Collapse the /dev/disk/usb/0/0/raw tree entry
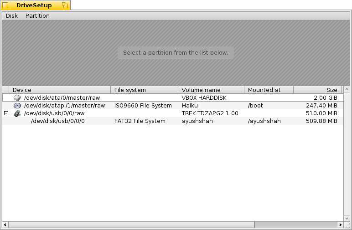This screenshot has width=352, height=230. pyautogui.click(x=6, y=113)
